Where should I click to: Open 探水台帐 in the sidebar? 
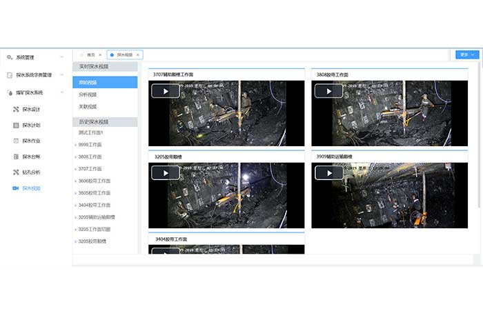click(x=32, y=157)
